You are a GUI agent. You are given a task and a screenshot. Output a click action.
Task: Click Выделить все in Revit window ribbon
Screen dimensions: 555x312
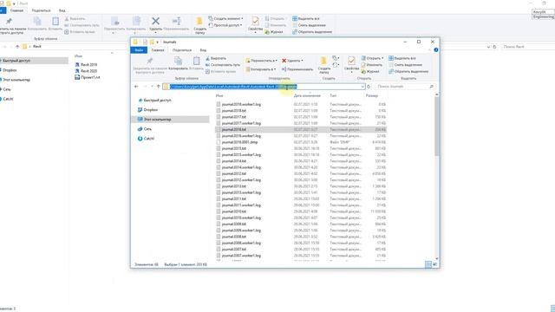click(x=306, y=19)
